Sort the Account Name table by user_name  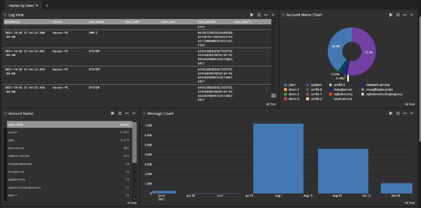click(x=15, y=124)
